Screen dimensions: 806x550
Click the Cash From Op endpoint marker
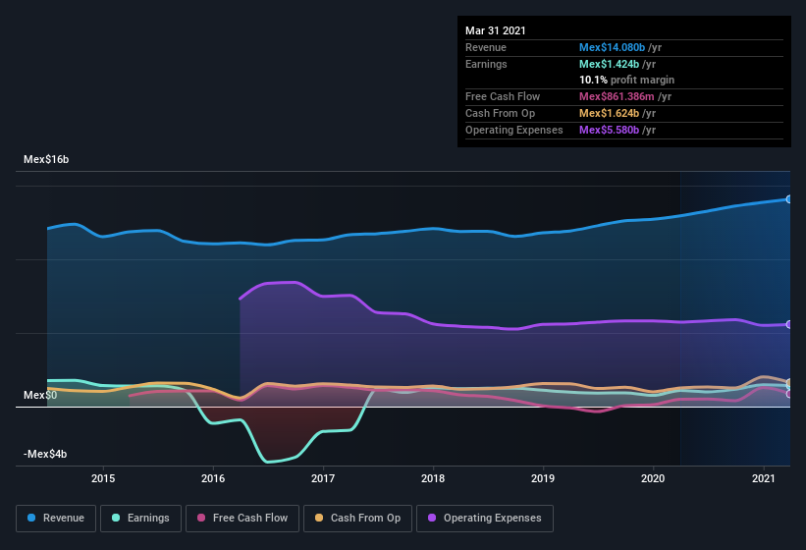pos(789,382)
